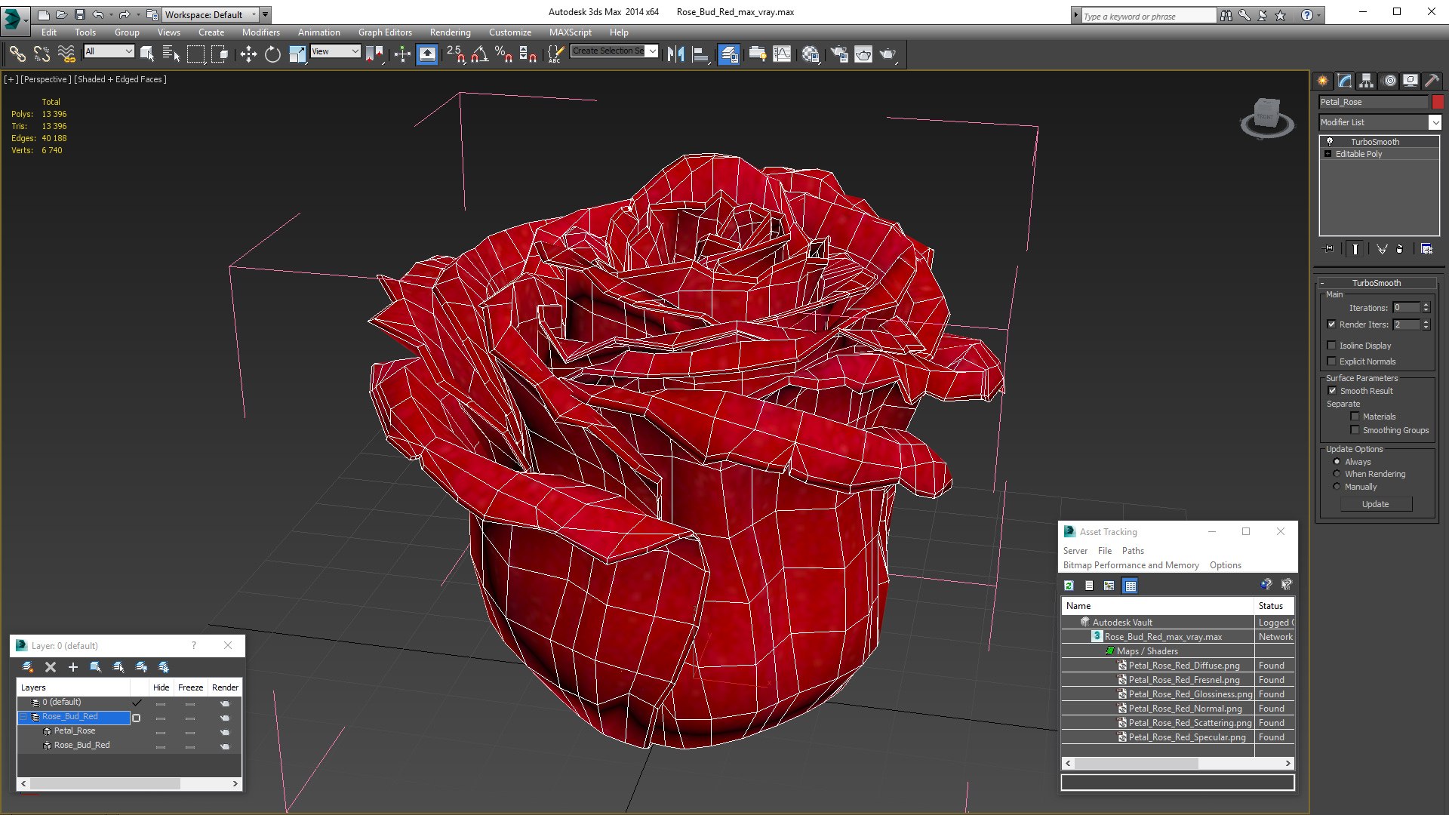Viewport: 1449px width, 815px height.
Task: Enable the Explicit Normals checkbox
Action: click(1331, 361)
